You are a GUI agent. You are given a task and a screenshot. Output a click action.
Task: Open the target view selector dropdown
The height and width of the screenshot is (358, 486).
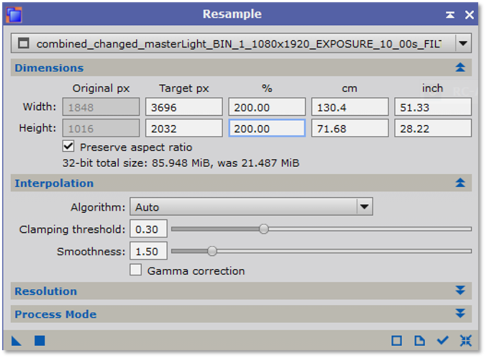click(463, 44)
